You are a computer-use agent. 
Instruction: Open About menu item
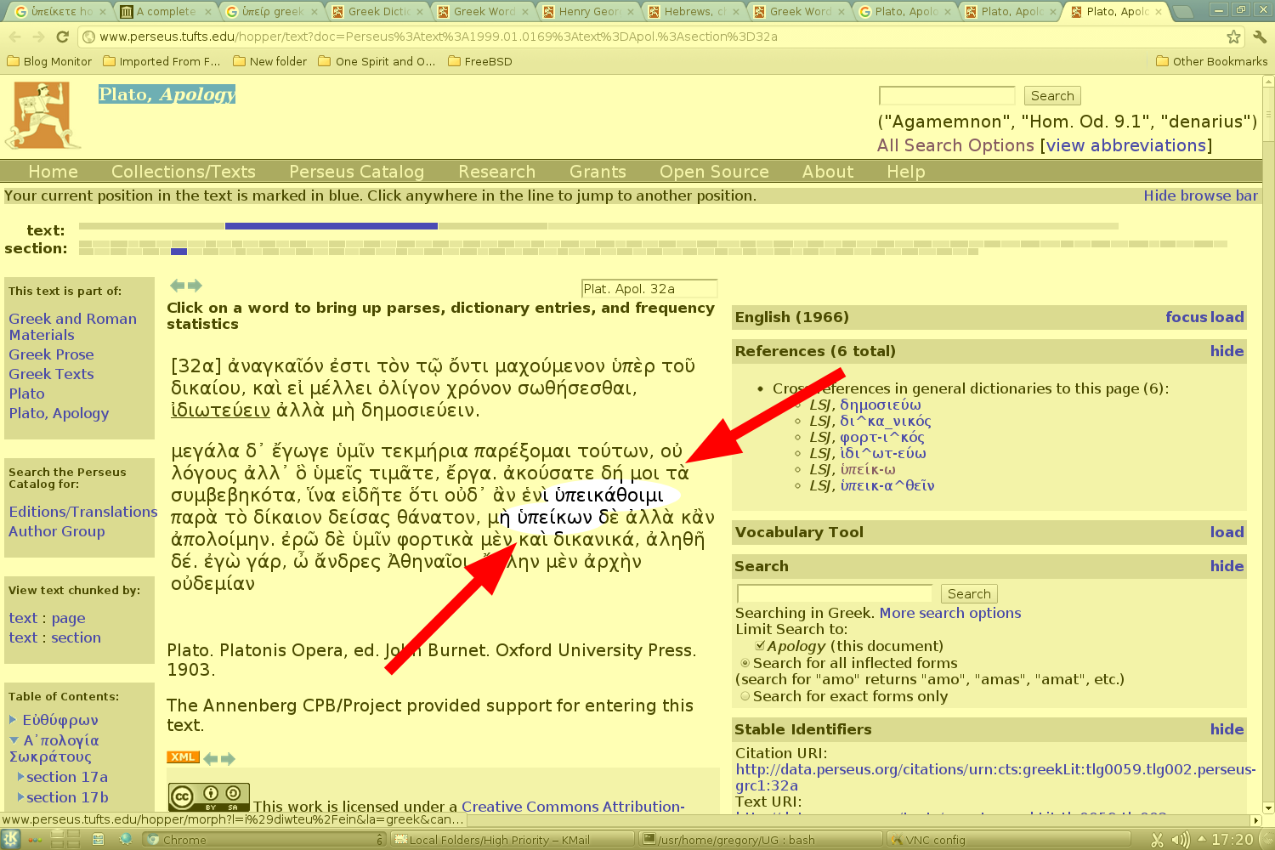[x=828, y=172]
